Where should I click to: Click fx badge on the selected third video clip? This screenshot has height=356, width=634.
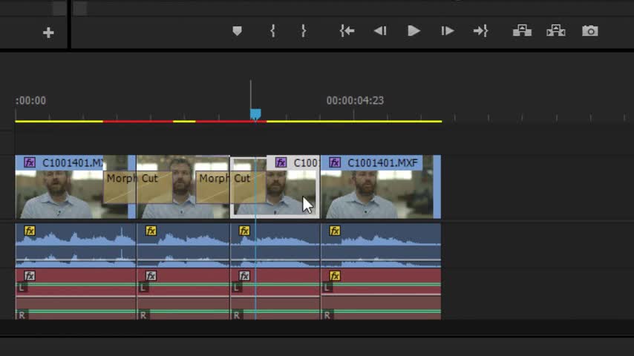click(281, 162)
